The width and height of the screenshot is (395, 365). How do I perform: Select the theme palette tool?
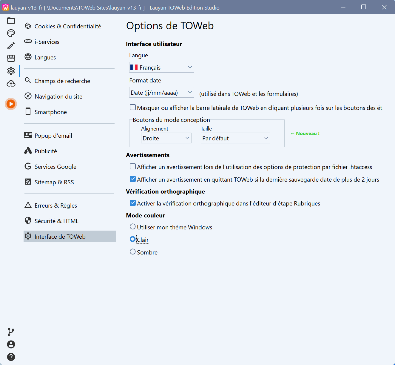tap(11, 33)
